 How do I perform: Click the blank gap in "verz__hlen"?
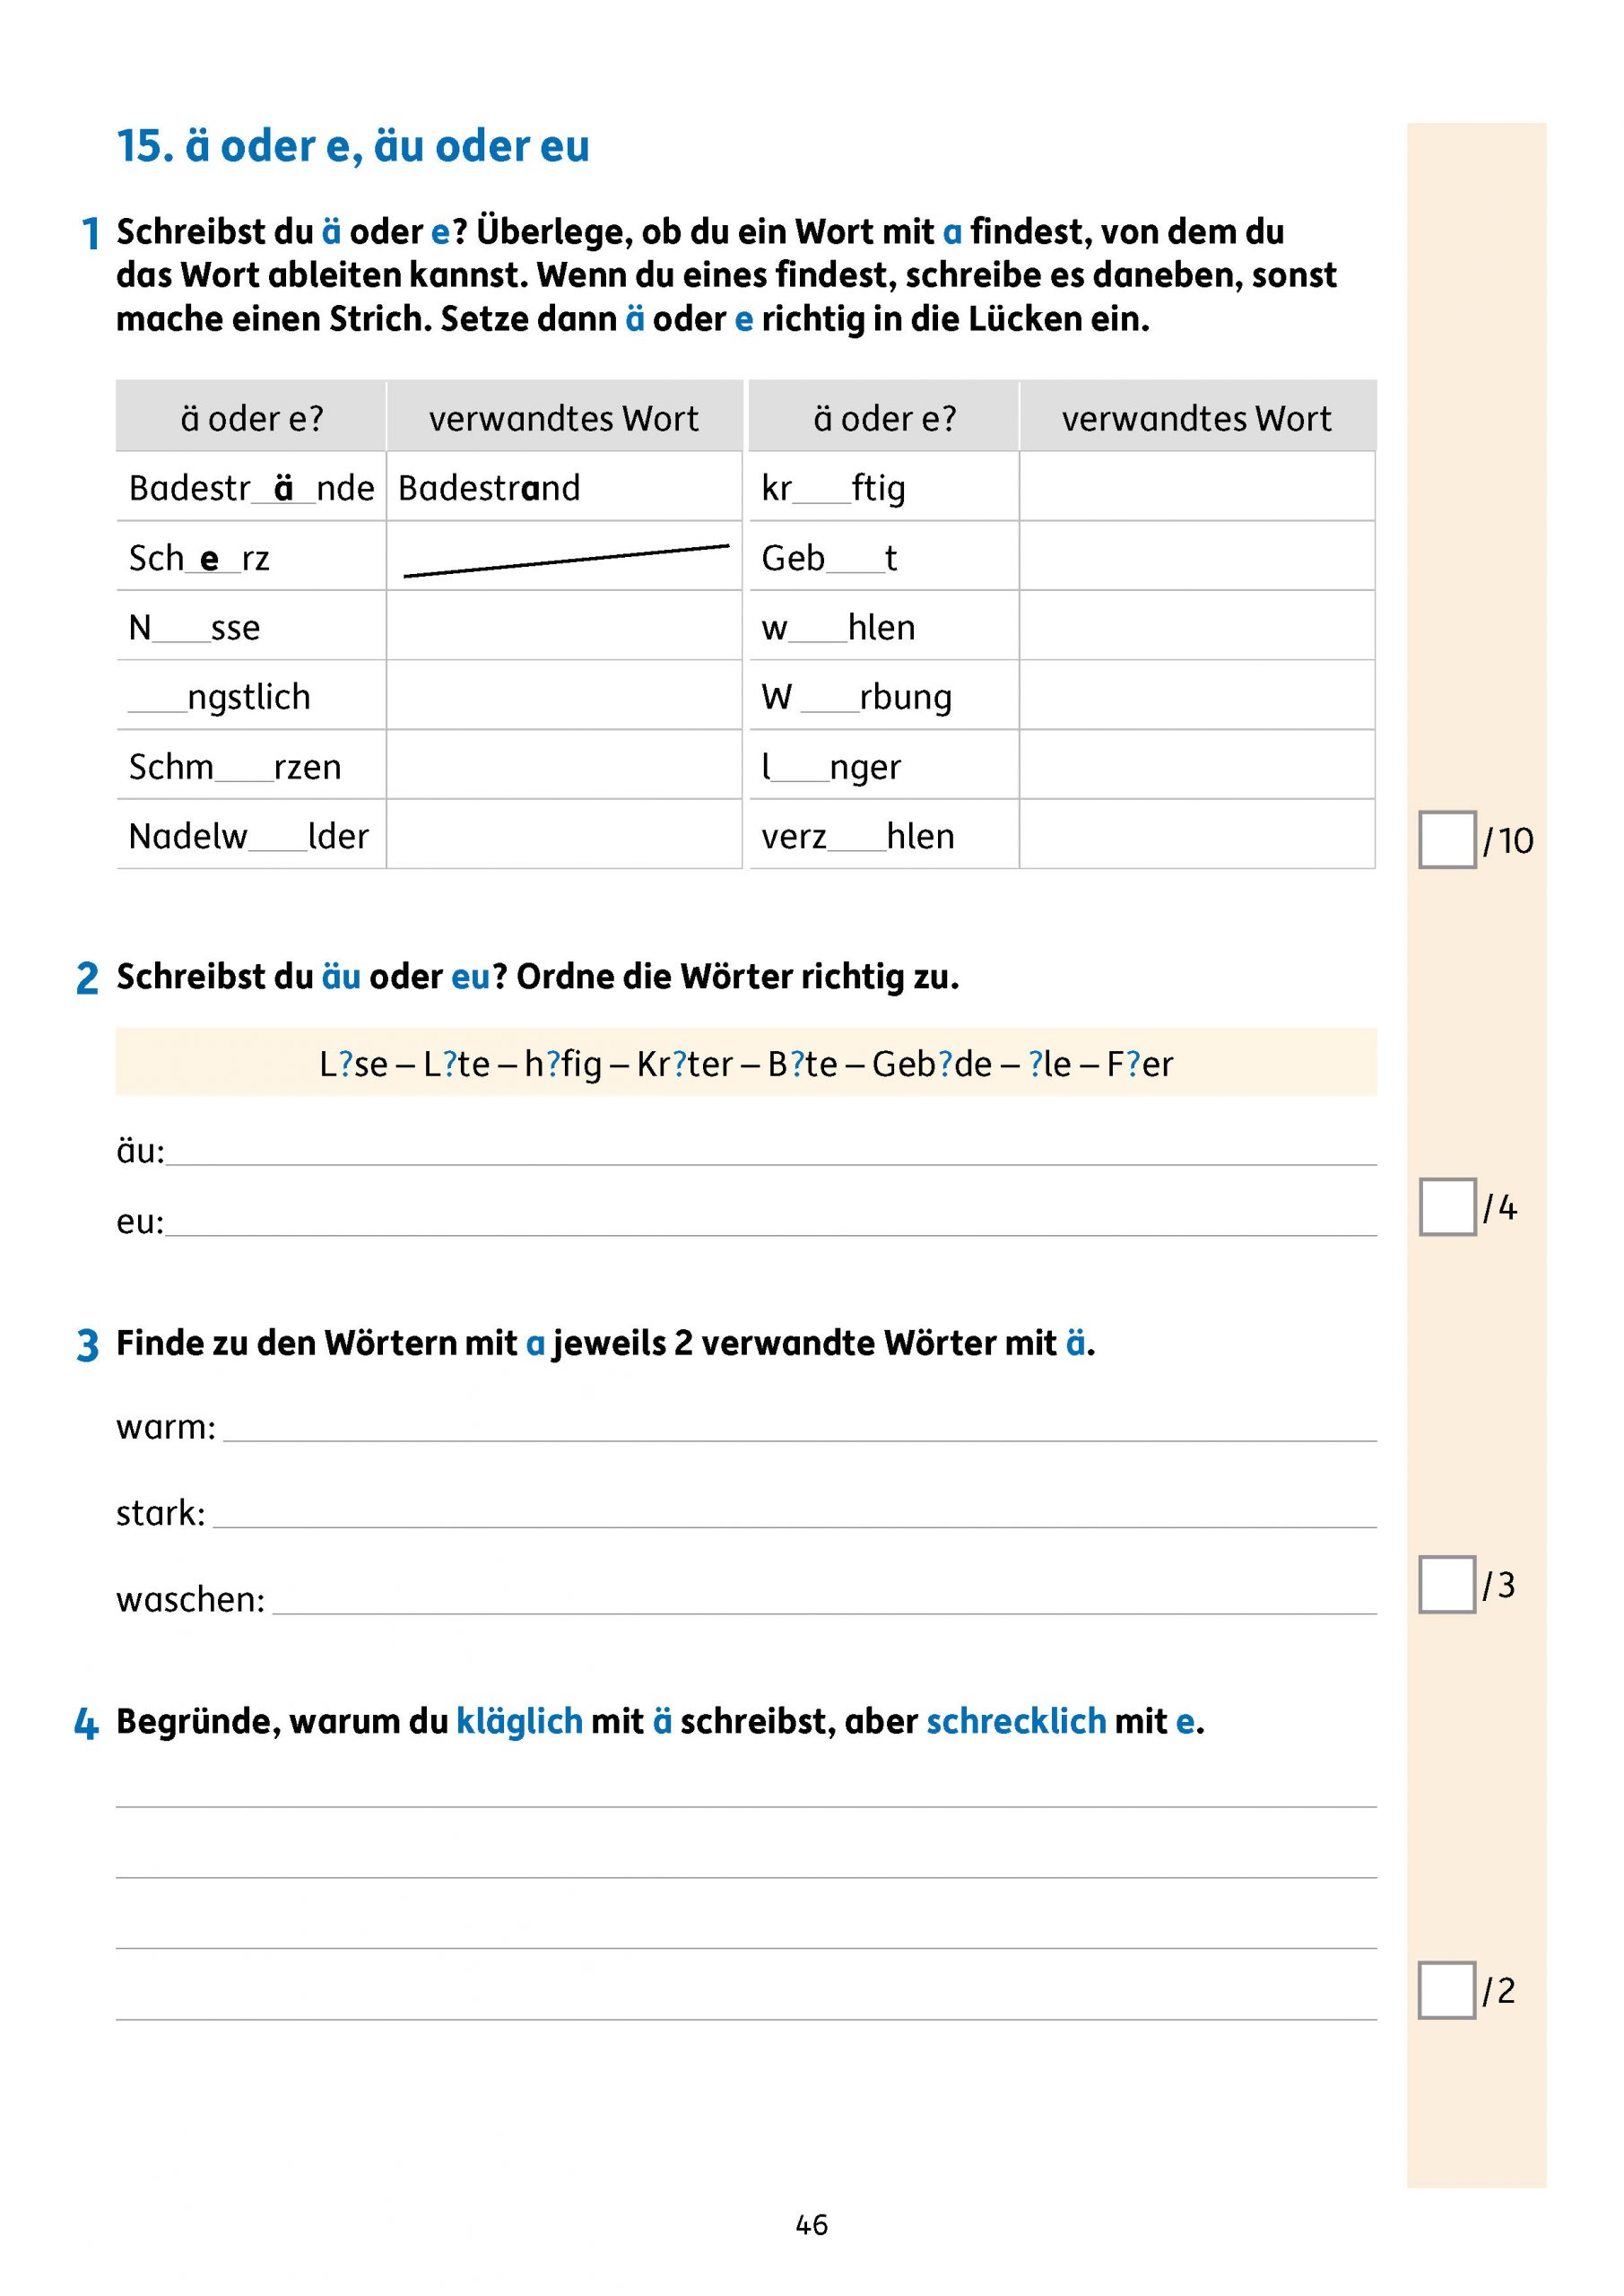(x=856, y=837)
